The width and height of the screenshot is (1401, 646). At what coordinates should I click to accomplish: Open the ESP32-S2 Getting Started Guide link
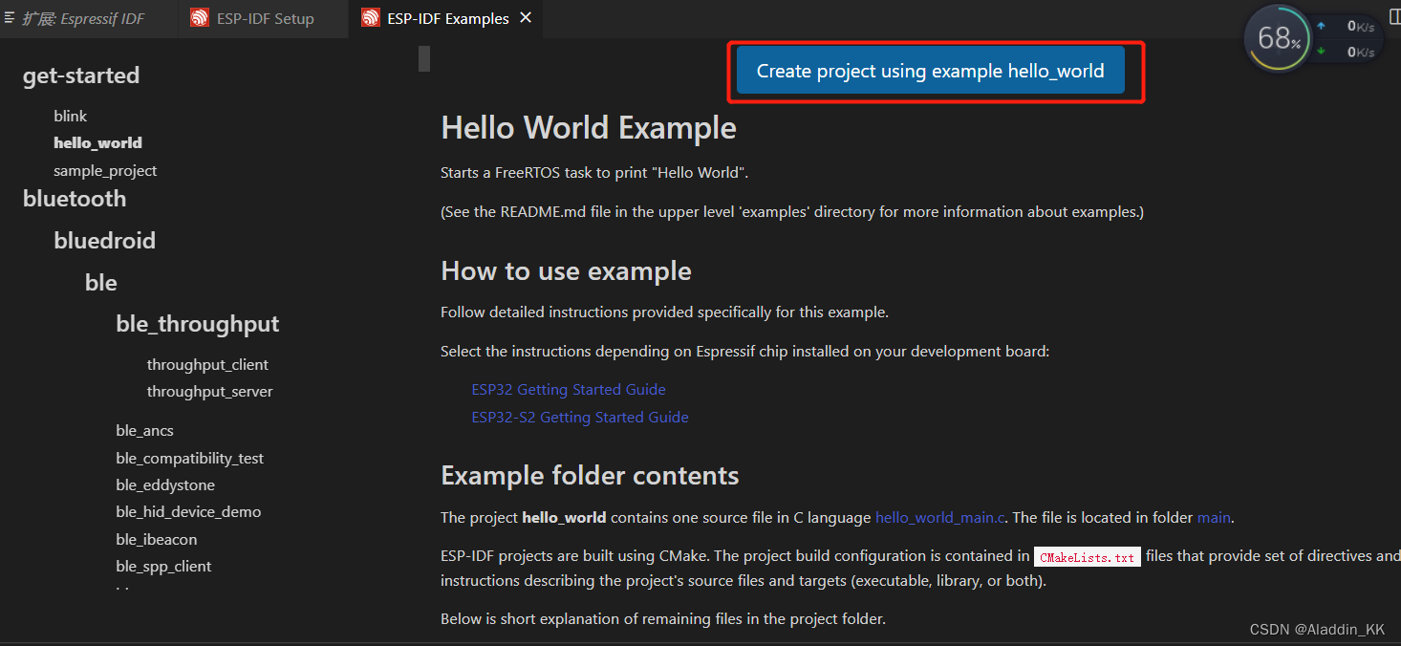[580, 417]
